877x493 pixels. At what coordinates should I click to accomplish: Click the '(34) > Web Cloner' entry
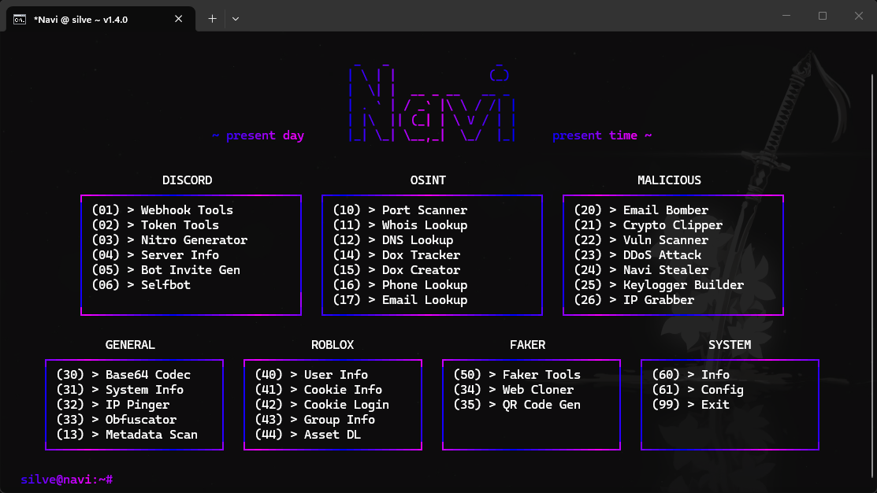pyautogui.click(x=514, y=390)
